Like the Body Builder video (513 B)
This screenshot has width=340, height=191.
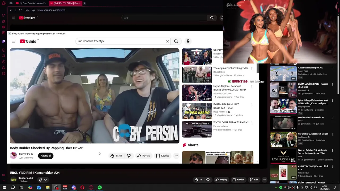coord(116,156)
